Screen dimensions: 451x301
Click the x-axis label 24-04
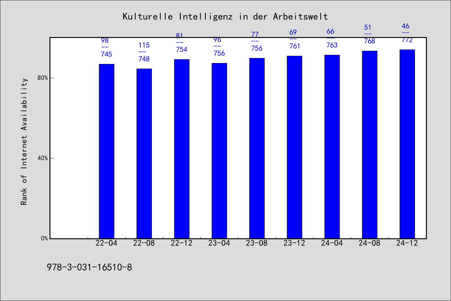[332, 243]
